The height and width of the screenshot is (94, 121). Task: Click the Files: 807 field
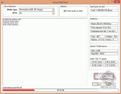pyautogui.click(x=98, y=36)
